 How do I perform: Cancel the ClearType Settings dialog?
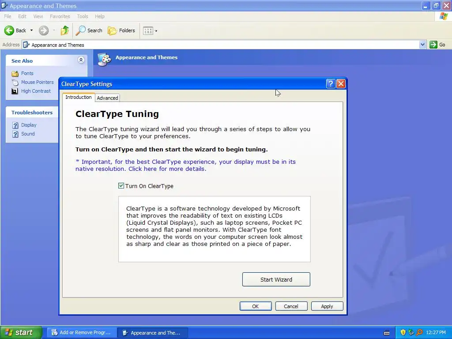(291, 306)
